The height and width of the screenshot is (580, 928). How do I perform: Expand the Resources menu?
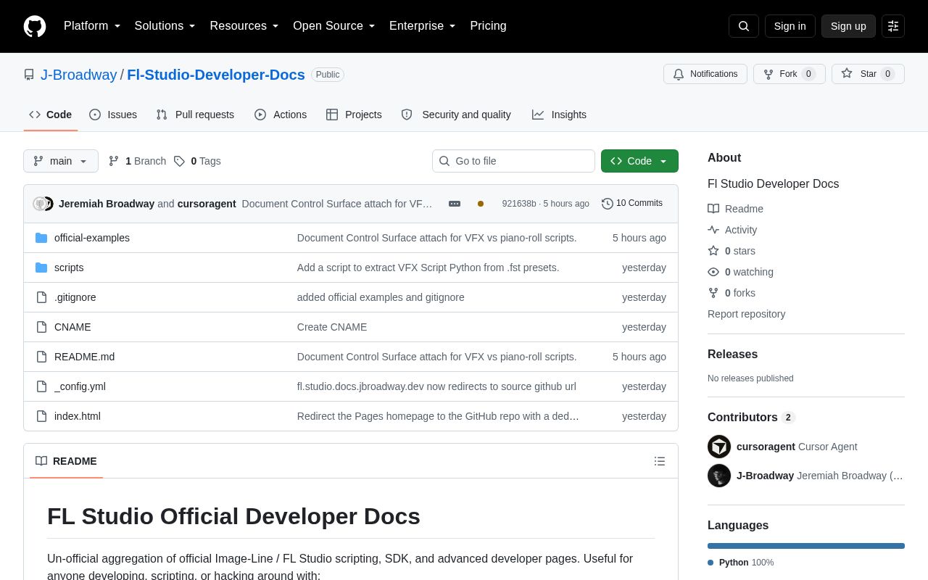click(x=244, y=26)
